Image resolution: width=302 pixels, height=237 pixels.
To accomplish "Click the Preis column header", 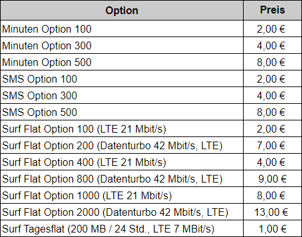I will [x=273, y=10].
